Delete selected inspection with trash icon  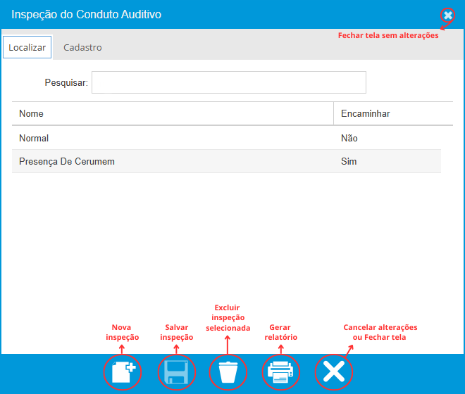coord(228,372)
